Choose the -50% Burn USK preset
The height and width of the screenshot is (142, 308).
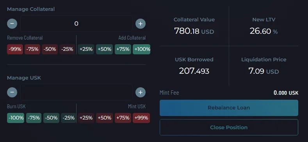tap(51, 118)
